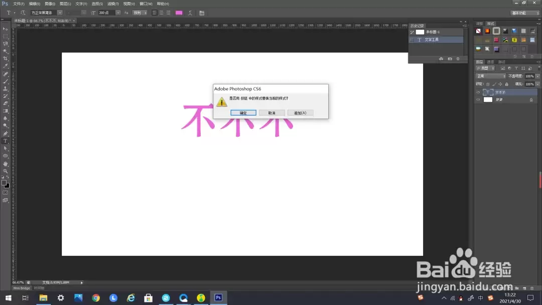
Task: Click center text alignment icon
Action: [162, 13]
